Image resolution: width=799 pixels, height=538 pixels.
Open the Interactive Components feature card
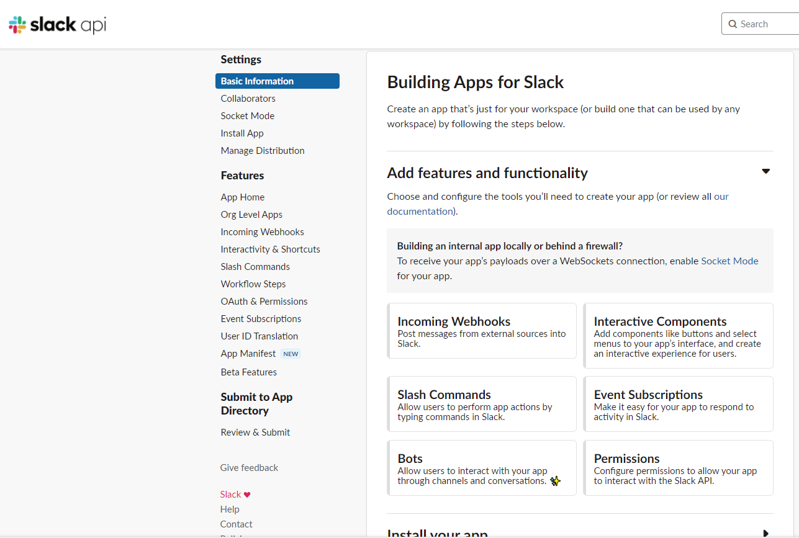pos(679,336)
